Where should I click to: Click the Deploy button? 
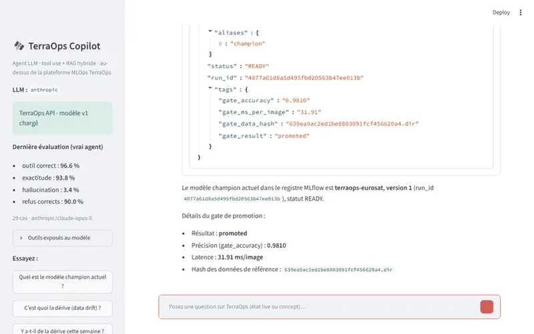coord(501,13)
